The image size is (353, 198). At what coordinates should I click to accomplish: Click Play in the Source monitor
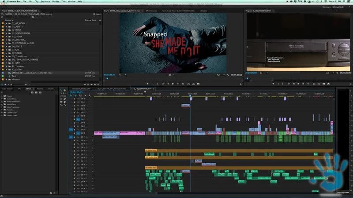pyautogui.click(x=173, y=84)
